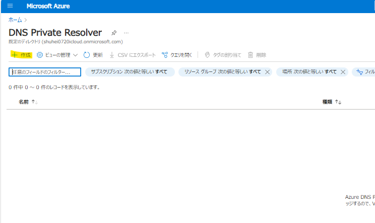Focus the 任意のフィールドのフィルター input
The width and height of the screenshot is (375, 223).
pyautogui.click(x=45, y=72)
